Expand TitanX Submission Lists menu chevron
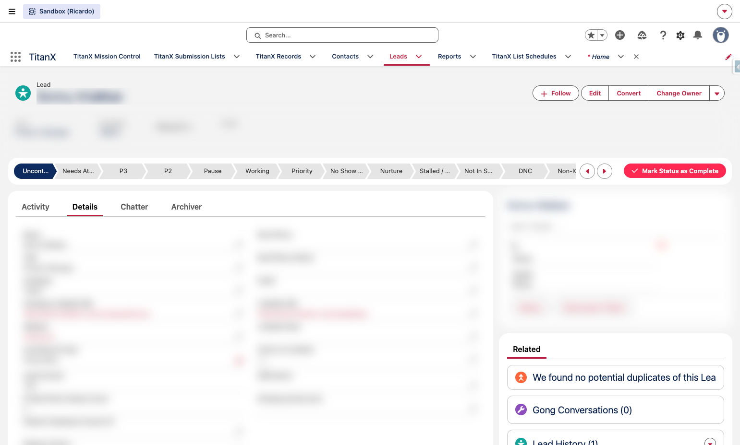 coord(237,57)
